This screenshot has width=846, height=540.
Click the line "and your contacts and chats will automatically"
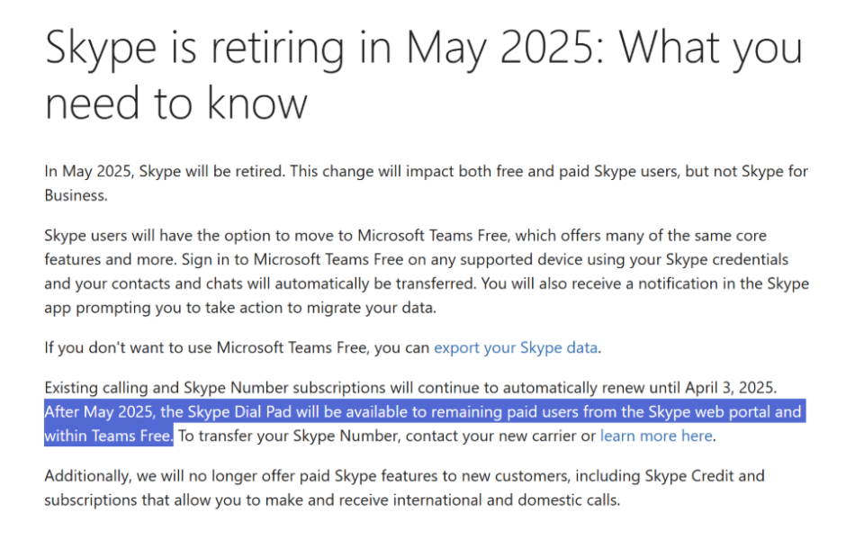[x=427, y=284]
